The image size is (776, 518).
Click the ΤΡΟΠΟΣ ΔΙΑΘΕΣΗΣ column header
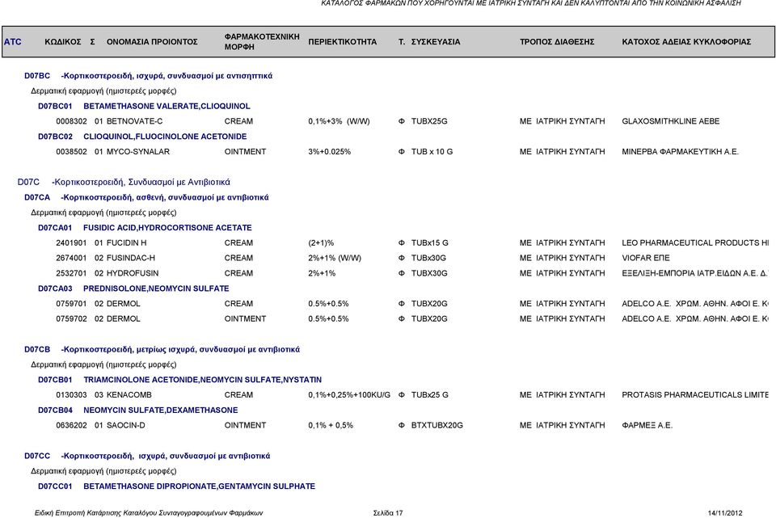click(x=557, y=41)
